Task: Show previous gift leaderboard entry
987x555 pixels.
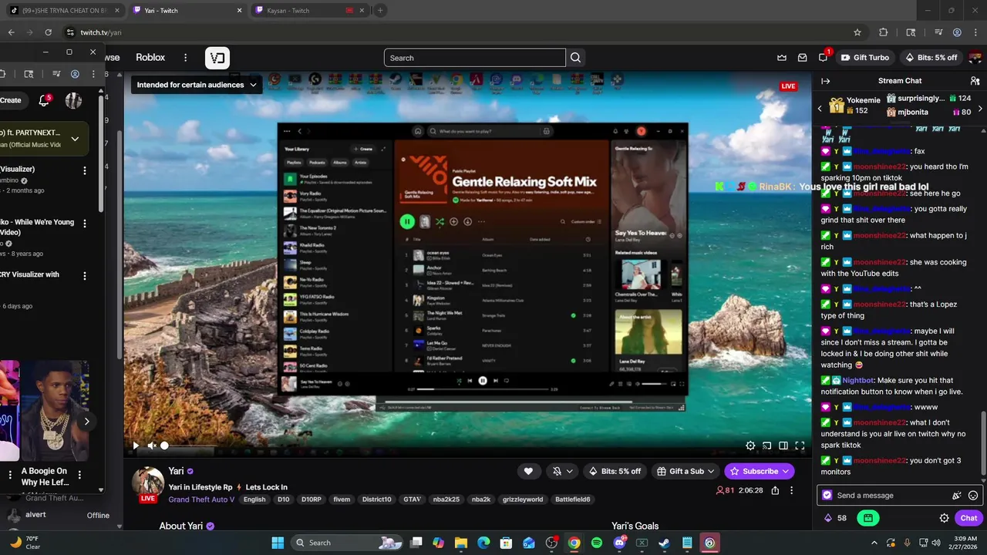Action: 820,109
